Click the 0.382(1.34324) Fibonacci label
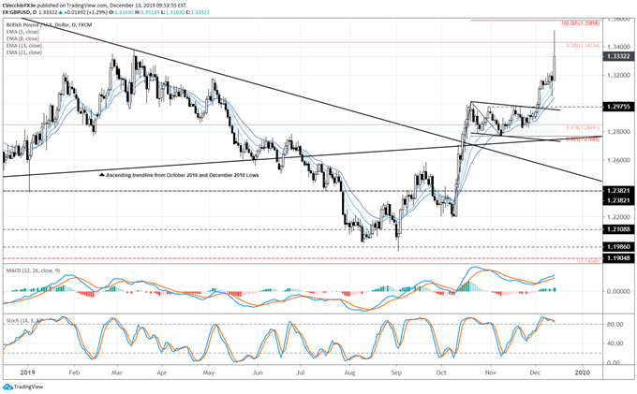Image resolution: width=637 pixels, height=394 pixels. (x=583, y=46)
